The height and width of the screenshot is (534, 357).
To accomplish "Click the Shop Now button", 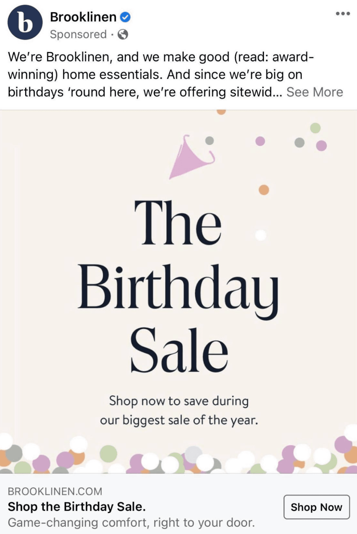I will (316, 507).
